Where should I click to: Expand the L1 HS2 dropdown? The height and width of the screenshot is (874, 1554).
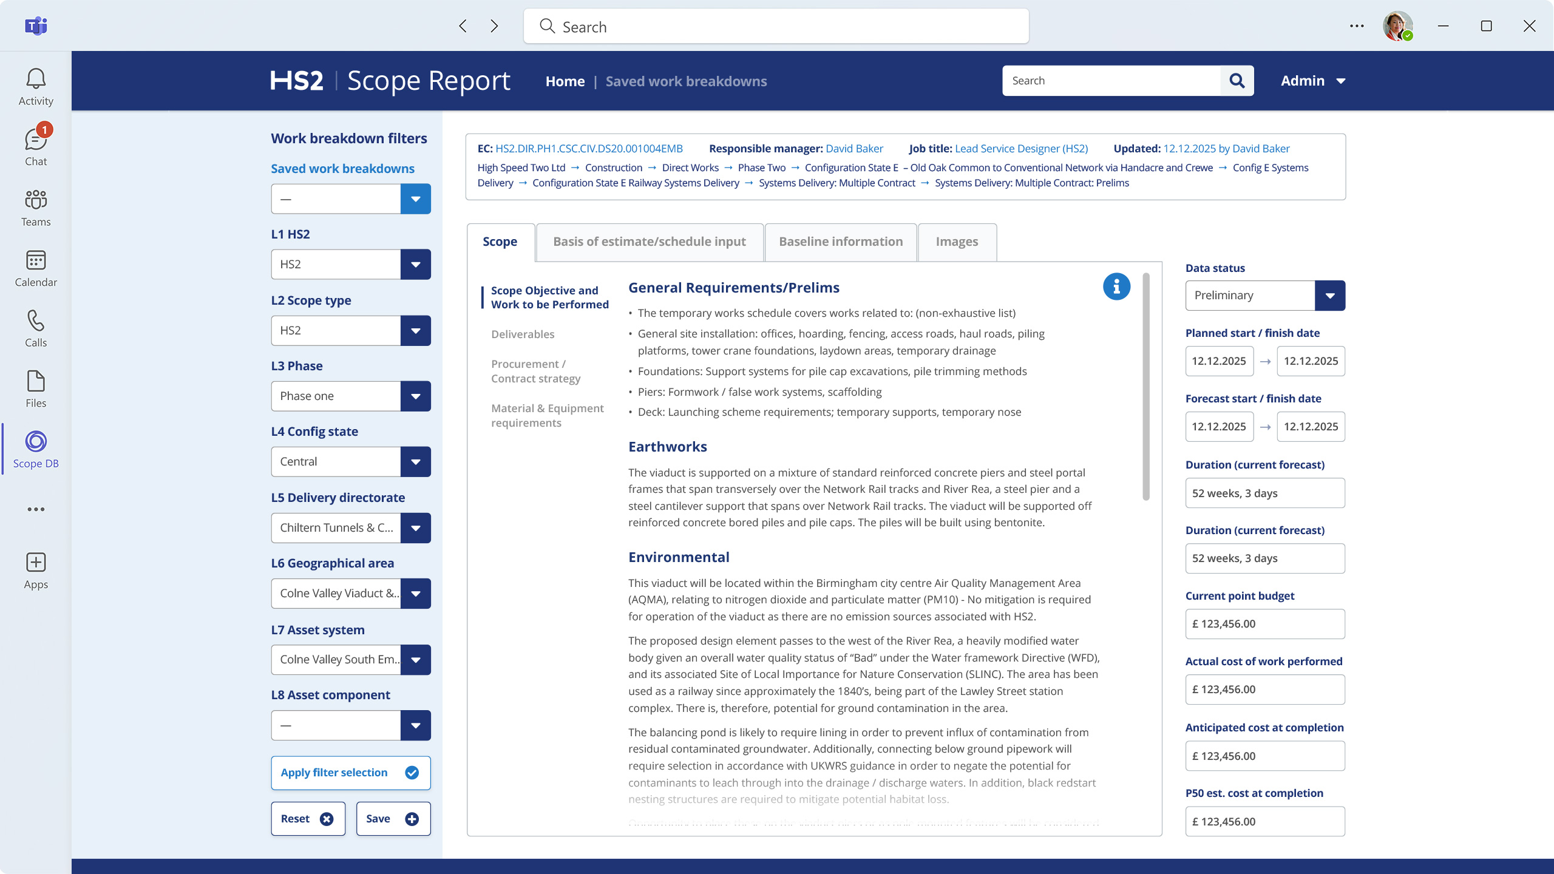pyautogui.click(x=415, y=265)
